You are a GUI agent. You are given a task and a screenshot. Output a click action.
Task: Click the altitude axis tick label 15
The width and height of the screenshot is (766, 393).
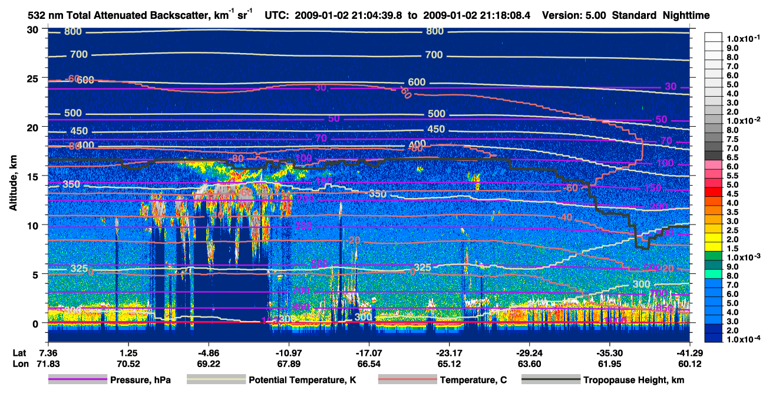(34, 176)
